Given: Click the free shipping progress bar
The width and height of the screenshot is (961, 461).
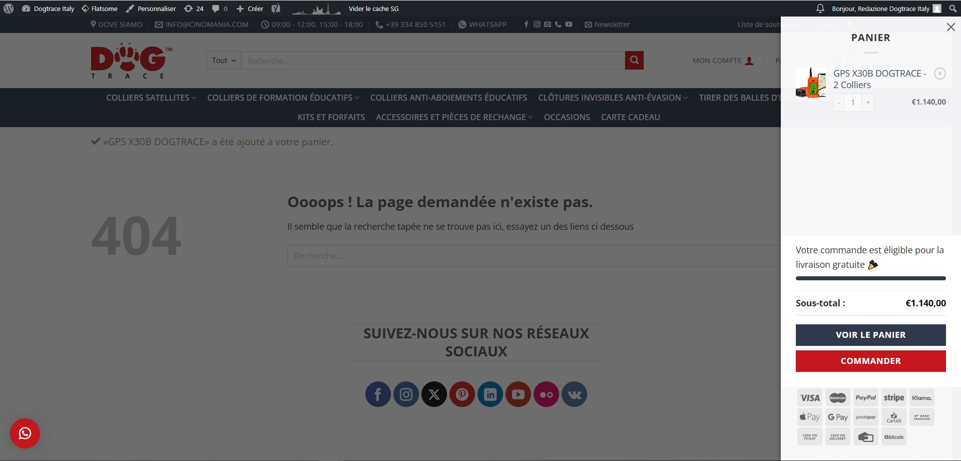Looking at the screenshot, I should click(x=870, y=278).
